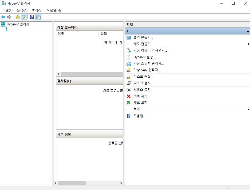Select 보기 in the actions pane
251x190 pixels.
pyautogui.click(x=137, y=109)
